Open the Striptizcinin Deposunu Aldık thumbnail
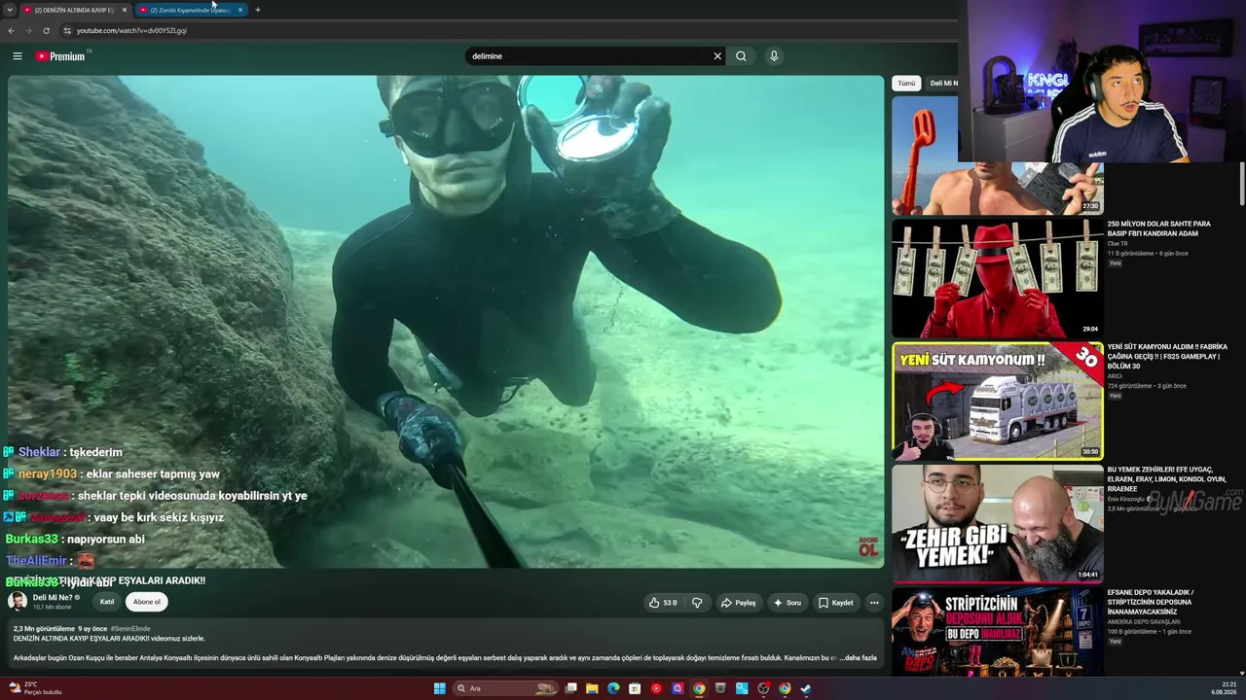This screenshot has width=1246, height=700. (x=997, y=632)
